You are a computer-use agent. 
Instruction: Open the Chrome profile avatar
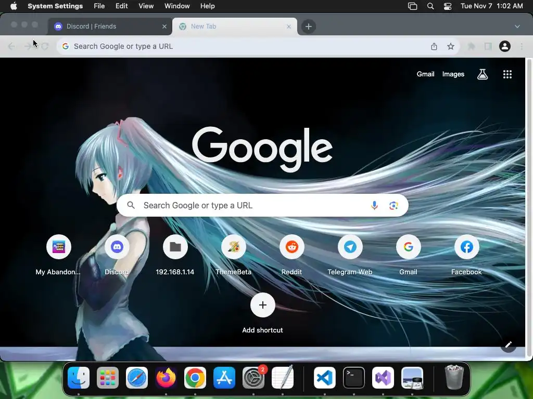pos(504,46)
